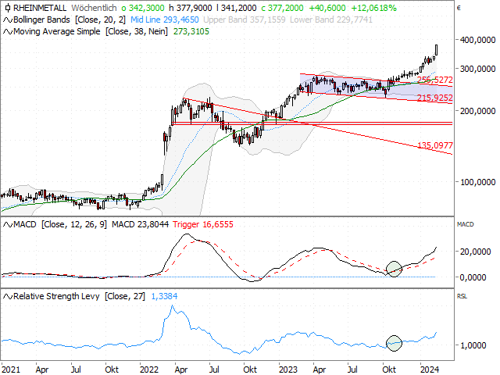The width and height of the screenshot is (500, 375).
Task: Click the 2023 label on time axis
Action: click(x=288, y=370)
